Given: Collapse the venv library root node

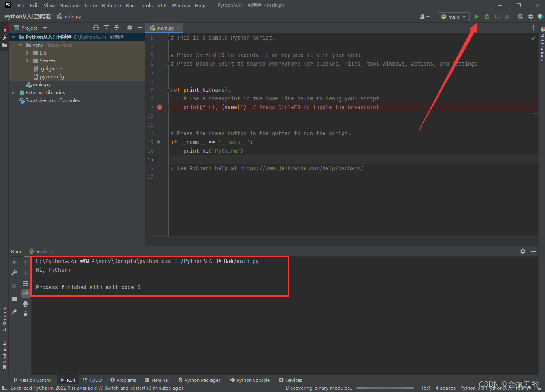Looking at the screenshot, I should tap(21, 45).
